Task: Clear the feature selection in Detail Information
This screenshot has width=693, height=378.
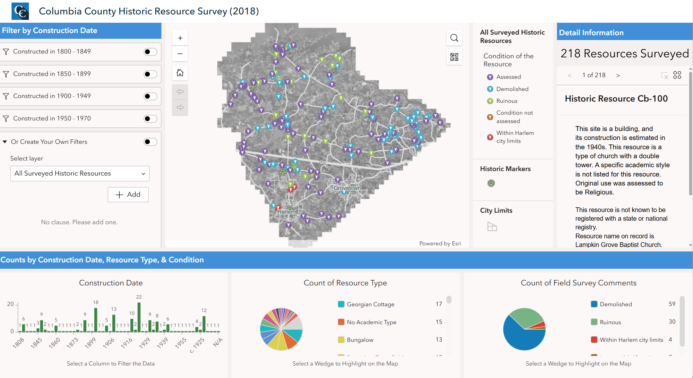Action: point(665,76)
